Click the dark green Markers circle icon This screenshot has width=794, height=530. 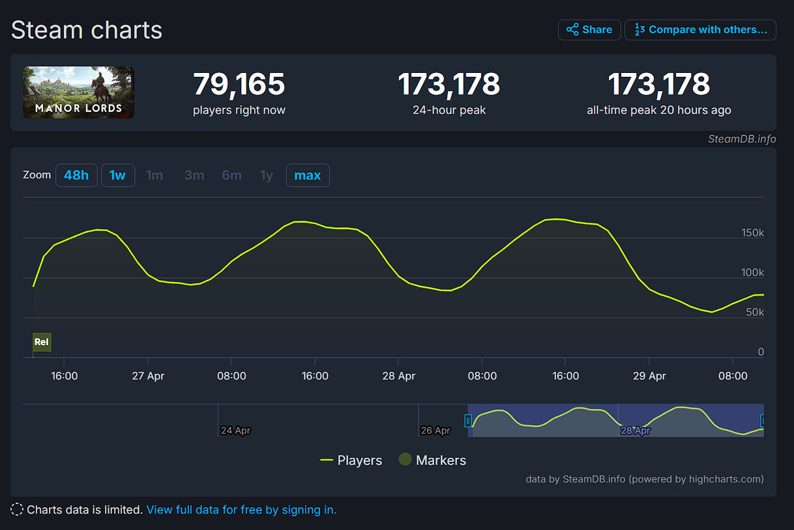405,460
